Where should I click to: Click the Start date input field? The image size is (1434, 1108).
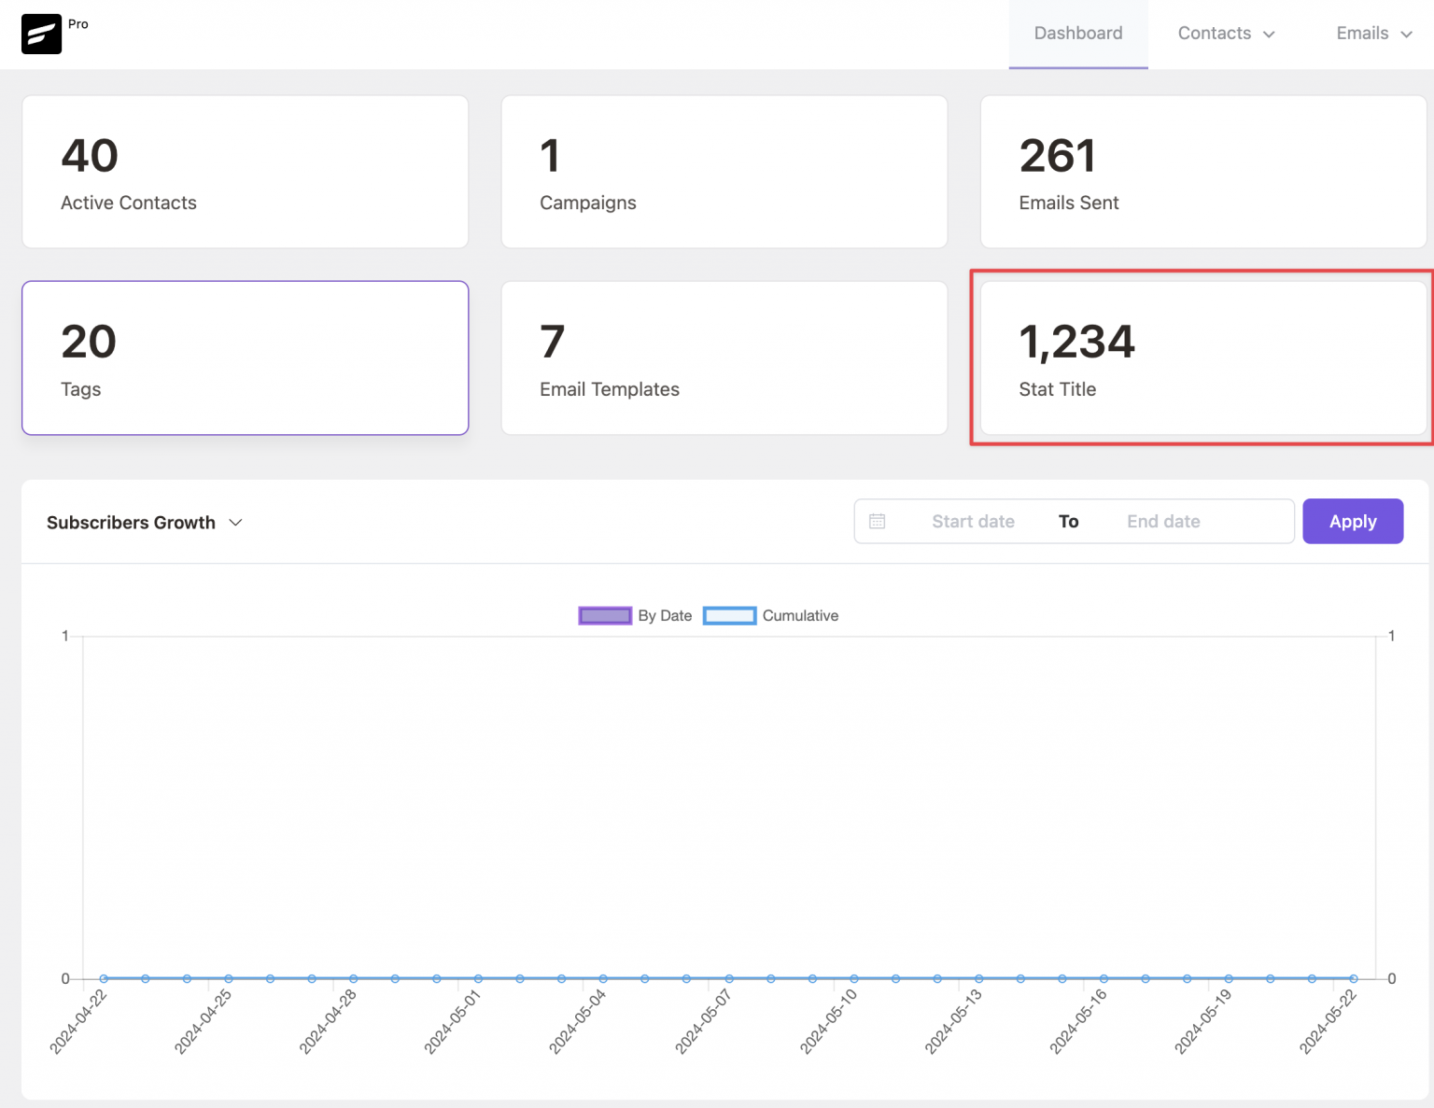[x=973, y=521]
